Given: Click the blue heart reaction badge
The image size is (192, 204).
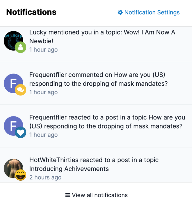Looking at the screenshot, I should [x=20, y=132].
